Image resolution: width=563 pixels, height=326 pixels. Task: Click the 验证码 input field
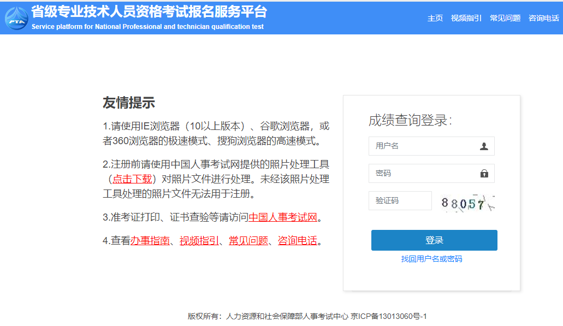400,200
